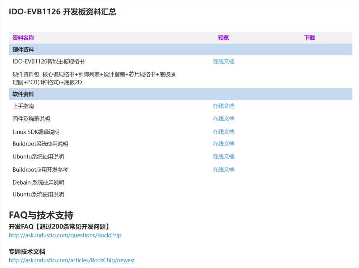Visit the articles/RockChip/newest technical docs link
The width and height of the screenshot is (359, 268).
72,260
